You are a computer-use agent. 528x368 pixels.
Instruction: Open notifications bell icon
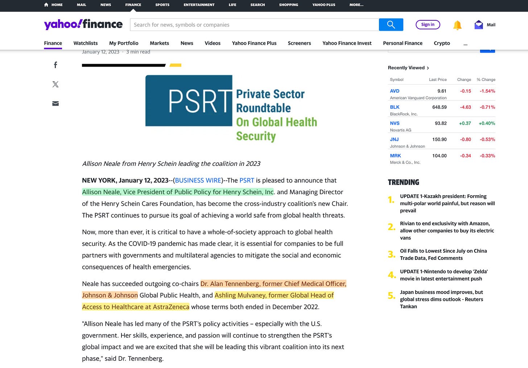click(457, 25)
